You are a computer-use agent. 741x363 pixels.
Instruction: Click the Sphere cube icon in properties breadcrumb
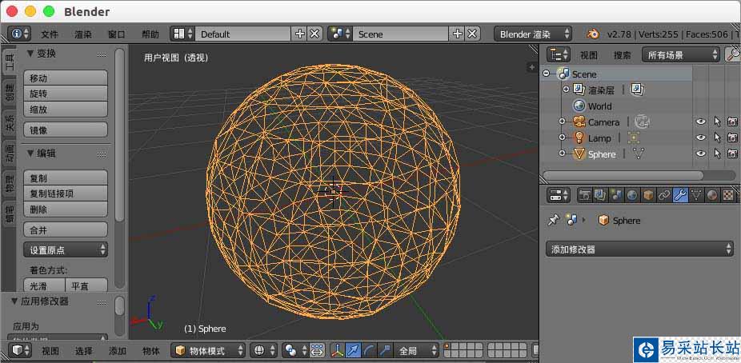[x=603, y=221]
